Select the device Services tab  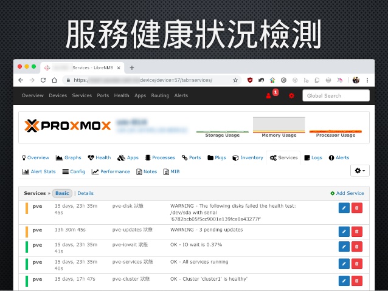283,158
